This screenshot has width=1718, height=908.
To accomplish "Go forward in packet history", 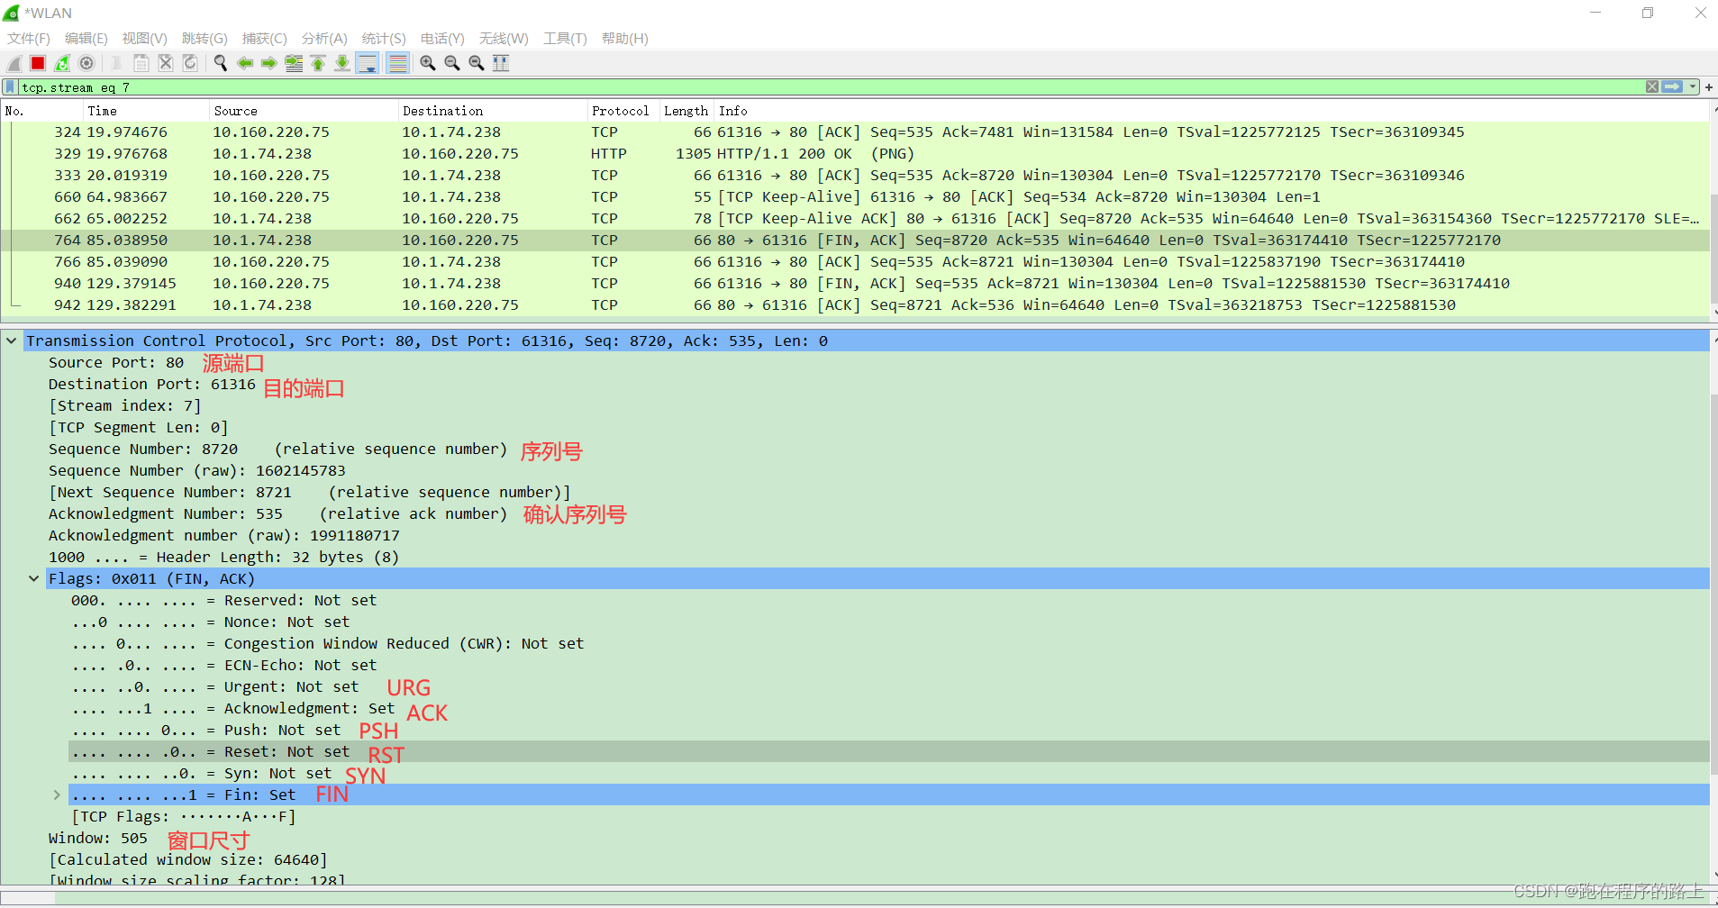I will click(269, 63).
